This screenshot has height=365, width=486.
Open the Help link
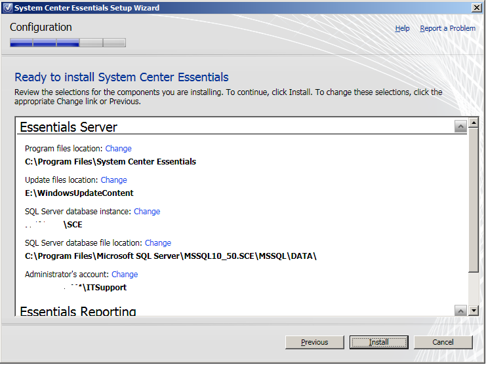402,28
